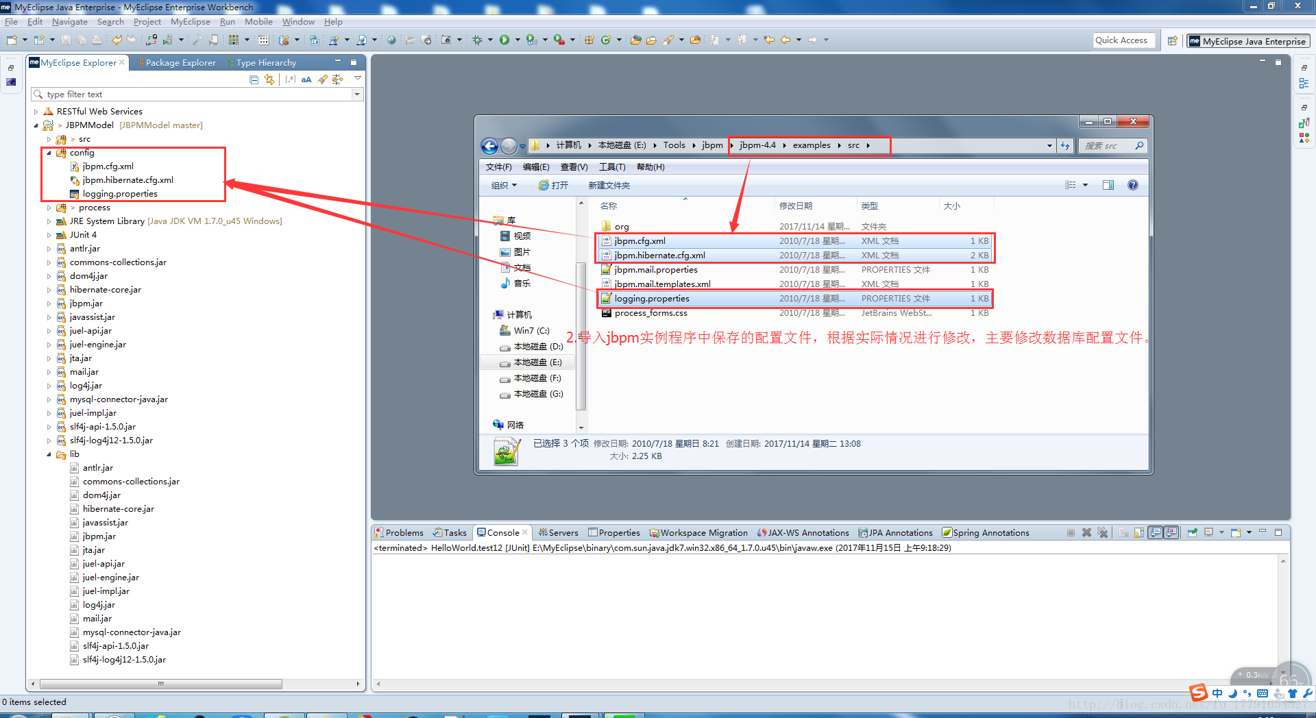
Task: Click the Outline icon in right trim
Action: point(1304,84)
